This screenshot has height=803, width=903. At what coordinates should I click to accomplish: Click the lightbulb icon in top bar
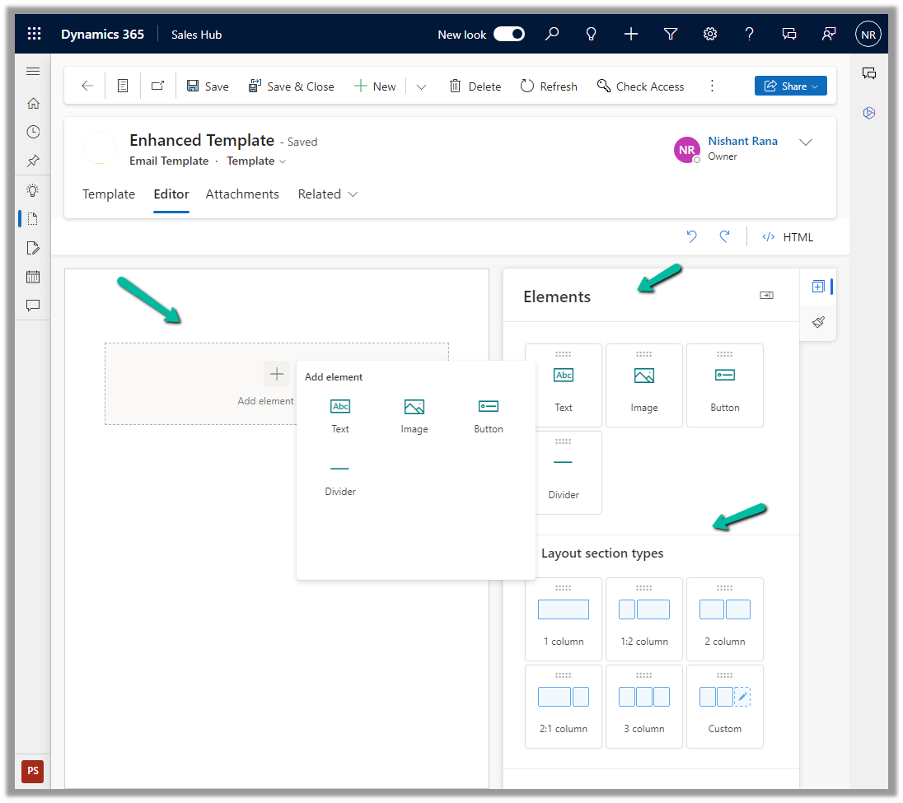pos(591,35)
